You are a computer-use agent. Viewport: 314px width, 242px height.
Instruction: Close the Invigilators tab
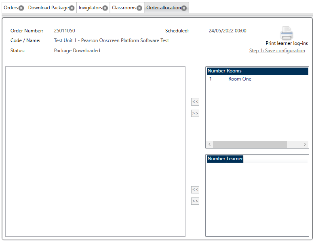coord(105,8)
